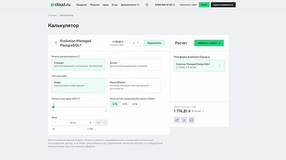Open deployment mode help tooltip icon
This screenshot has width=286, height=160.
(79, 56)
